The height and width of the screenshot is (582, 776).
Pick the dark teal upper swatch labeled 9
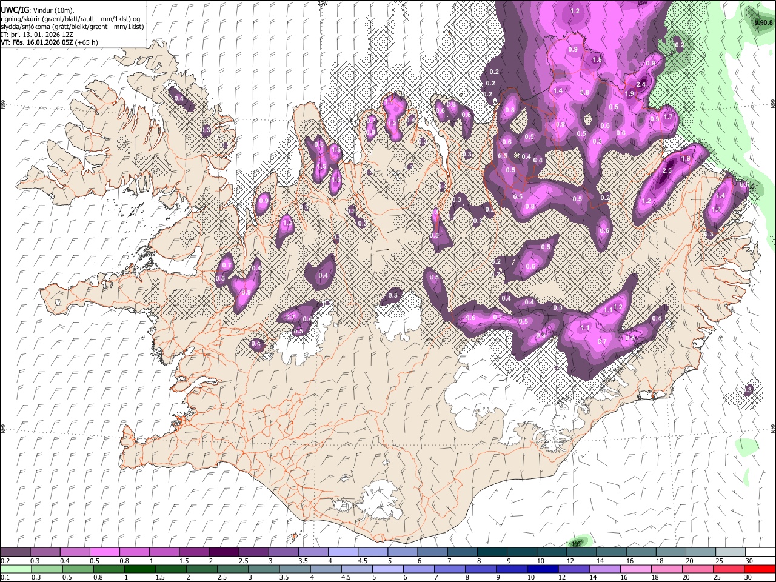(521, 552)
